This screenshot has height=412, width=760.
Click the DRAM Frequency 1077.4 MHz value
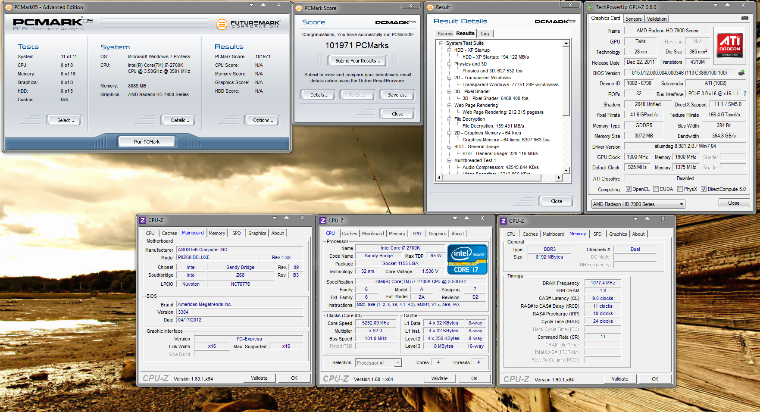[603, 283]
